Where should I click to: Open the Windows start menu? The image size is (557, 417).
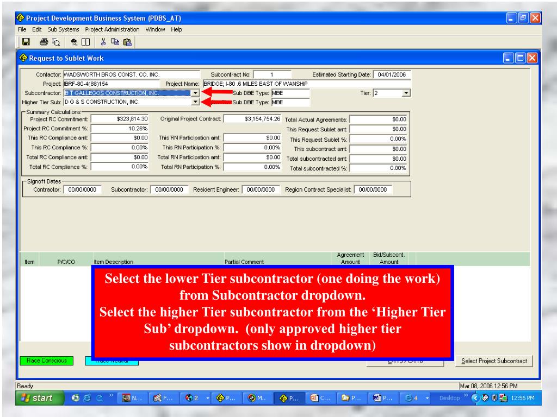click(x=40, y=398)
